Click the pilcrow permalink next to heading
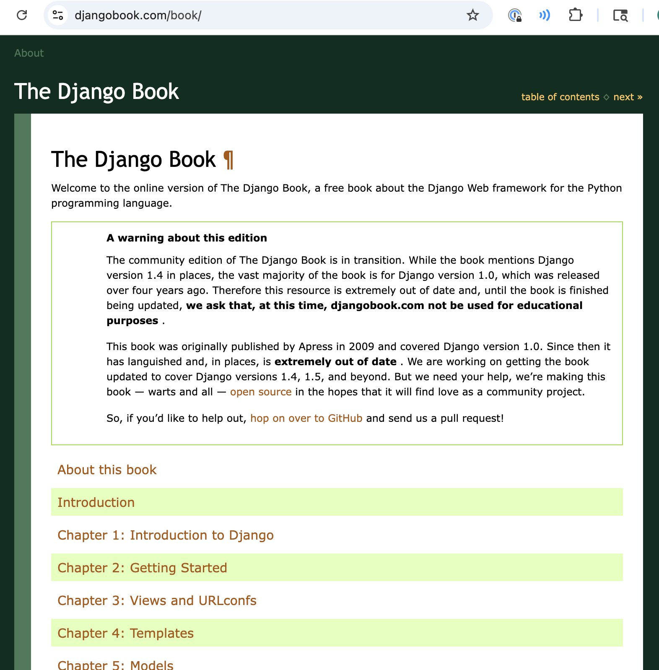 pos(228,160)
